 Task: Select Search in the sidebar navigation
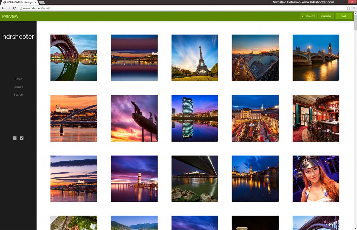coord(18,95)
